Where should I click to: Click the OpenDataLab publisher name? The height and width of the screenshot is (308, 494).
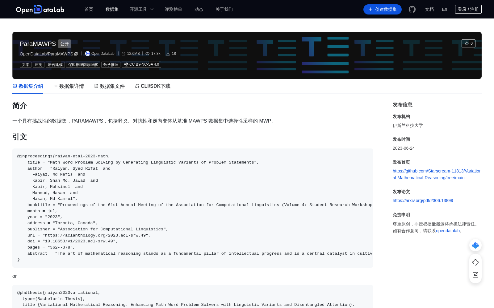coord(103,54)
